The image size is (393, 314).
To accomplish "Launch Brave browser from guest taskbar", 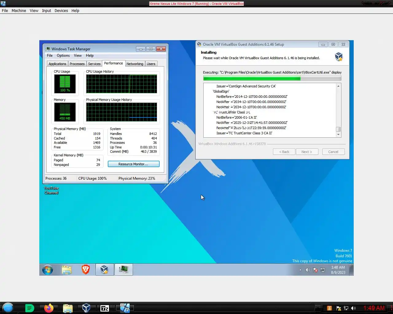I will pyautogui.click(x=86, y=270).
